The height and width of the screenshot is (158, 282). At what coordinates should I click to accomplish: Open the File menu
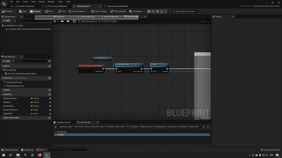[11, 2]
